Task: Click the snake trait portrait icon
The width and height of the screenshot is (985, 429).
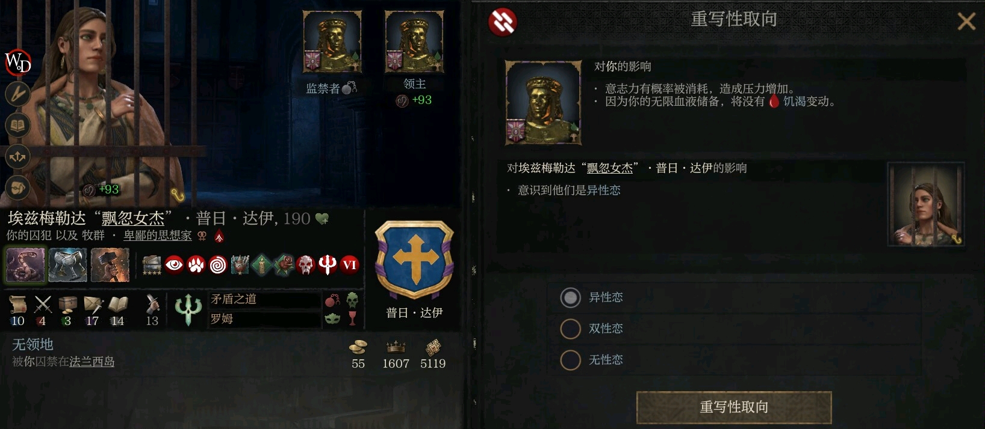Action: (x=25, y=264)
